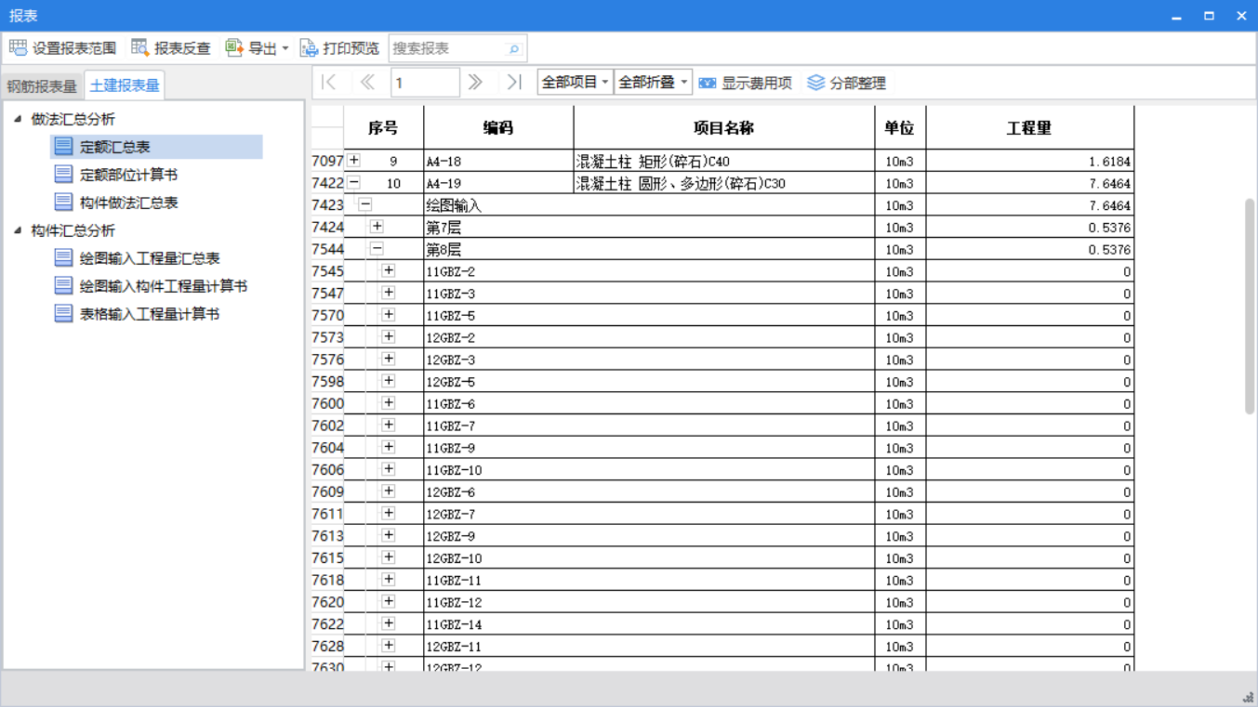Viewport: 1258px width, 707px height.
Task: Click 单位 column header
Action: pyautogui.click(x=900, y=127)
